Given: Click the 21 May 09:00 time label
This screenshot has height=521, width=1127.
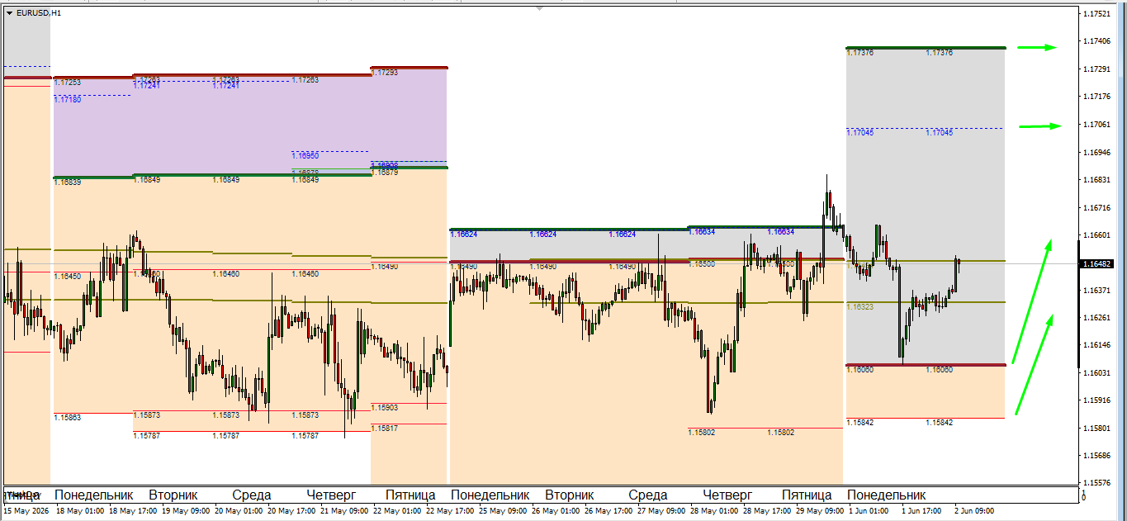Looking at the screenshot, I should coord(345,511).
